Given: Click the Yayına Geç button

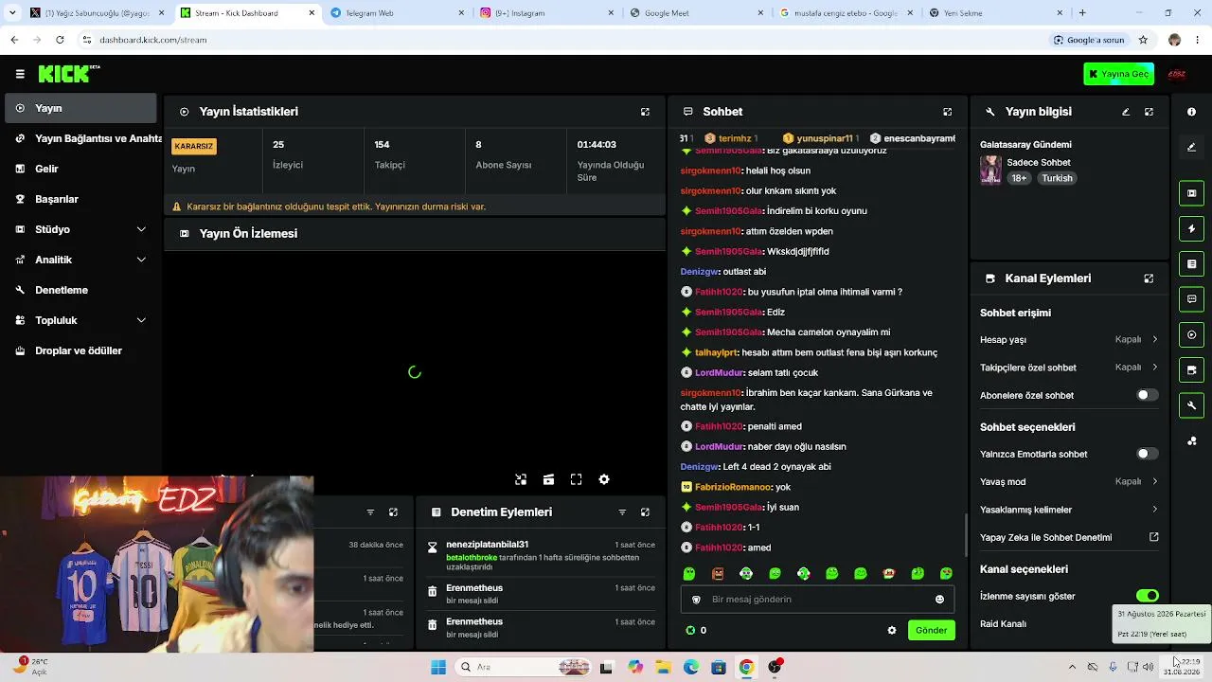Looking at the screenshot, I should coord(1119,74).
